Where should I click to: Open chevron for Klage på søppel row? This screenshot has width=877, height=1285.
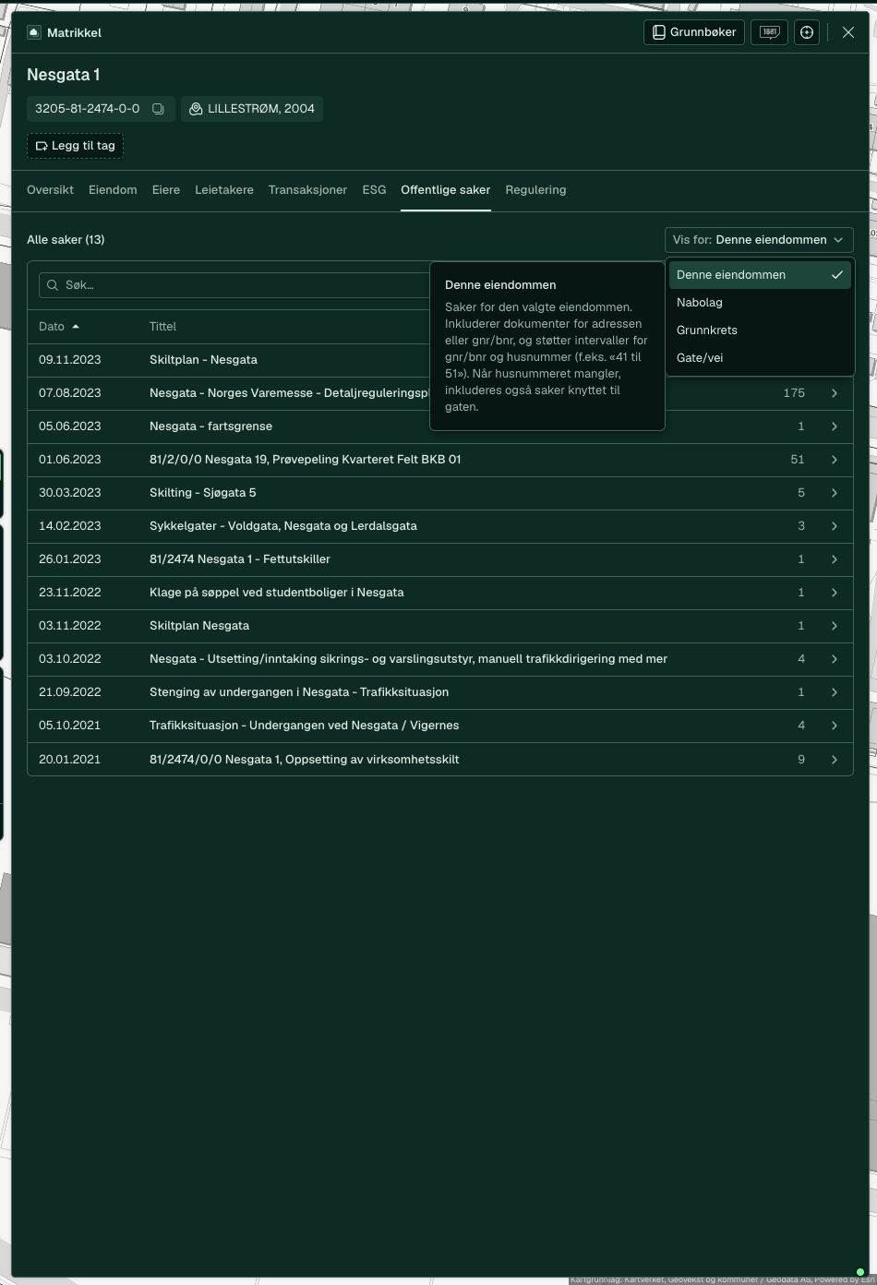click(x=835, y=593)
